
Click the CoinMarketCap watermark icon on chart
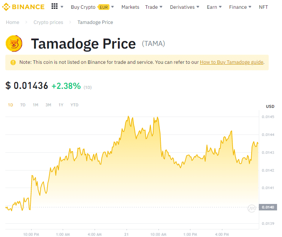click(252, 209)
